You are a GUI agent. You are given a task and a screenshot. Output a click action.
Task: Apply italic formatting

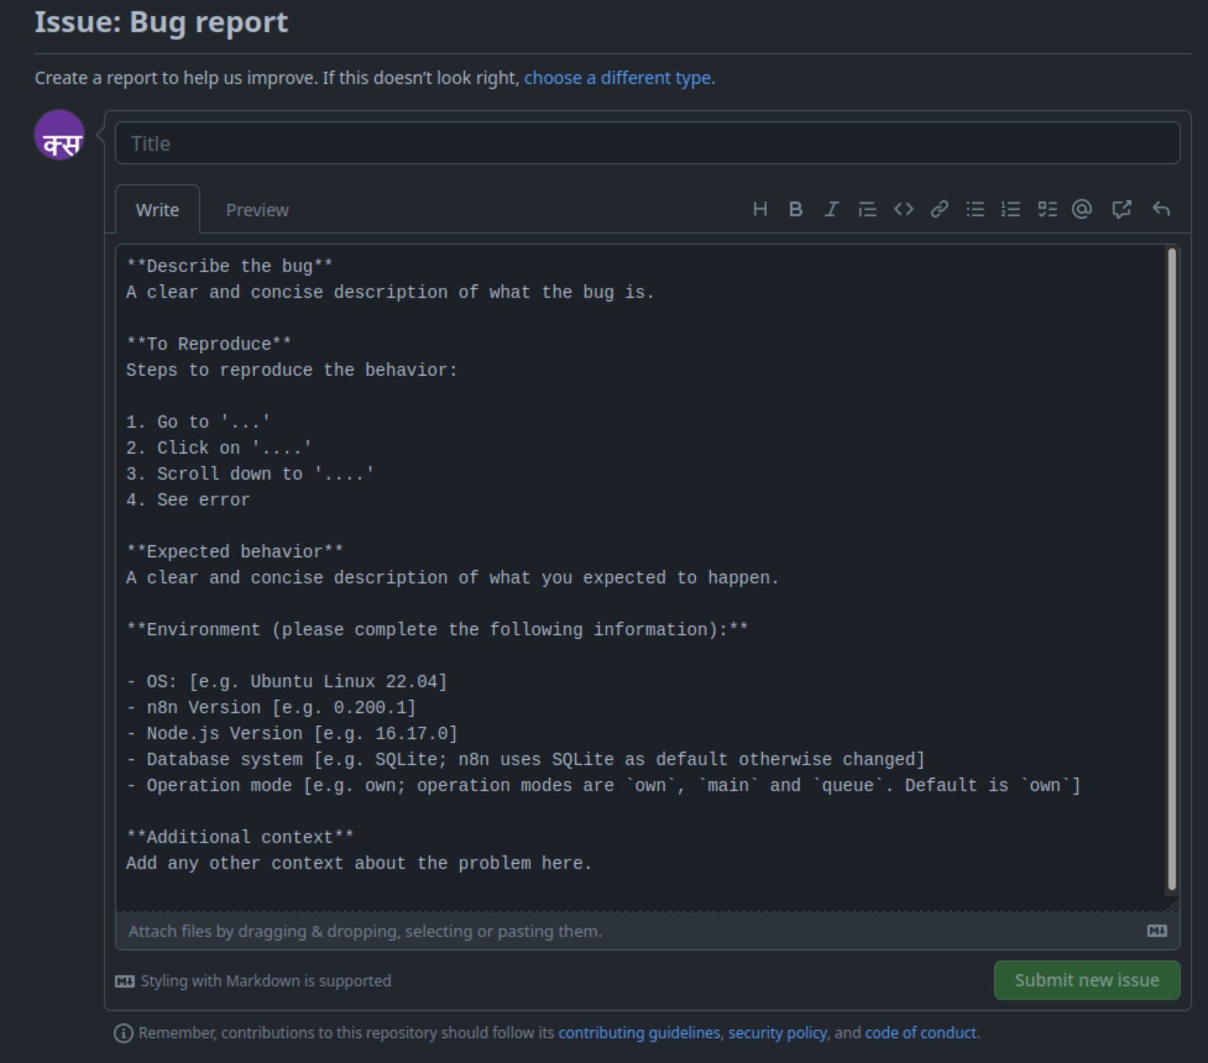coord(832,209)
